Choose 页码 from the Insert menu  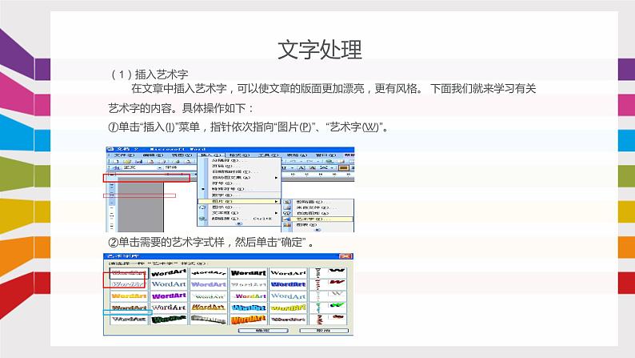tap(239, 167)
